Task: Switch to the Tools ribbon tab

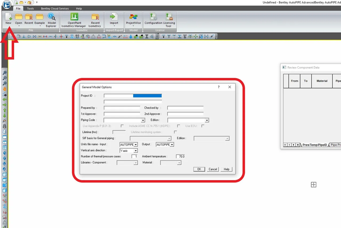Action: tap(30, 9)
